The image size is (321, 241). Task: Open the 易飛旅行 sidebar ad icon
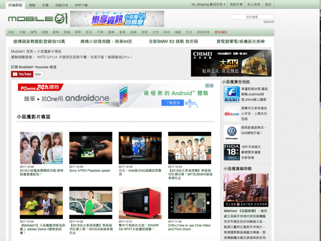[x=232, y=94]
